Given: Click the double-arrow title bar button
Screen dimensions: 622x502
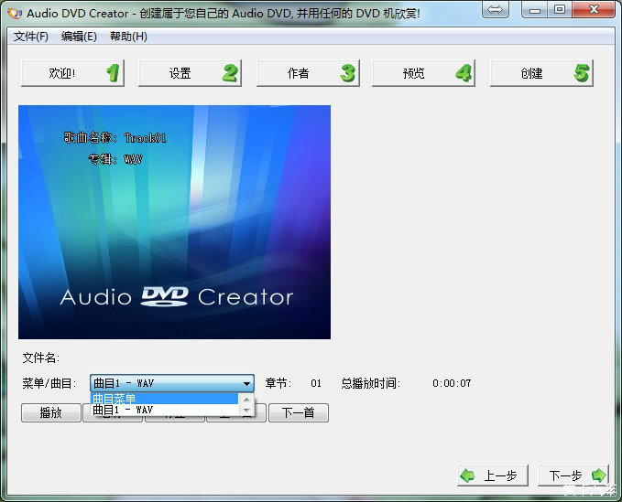Looking at the screenshot, I should tap(495, 9).
